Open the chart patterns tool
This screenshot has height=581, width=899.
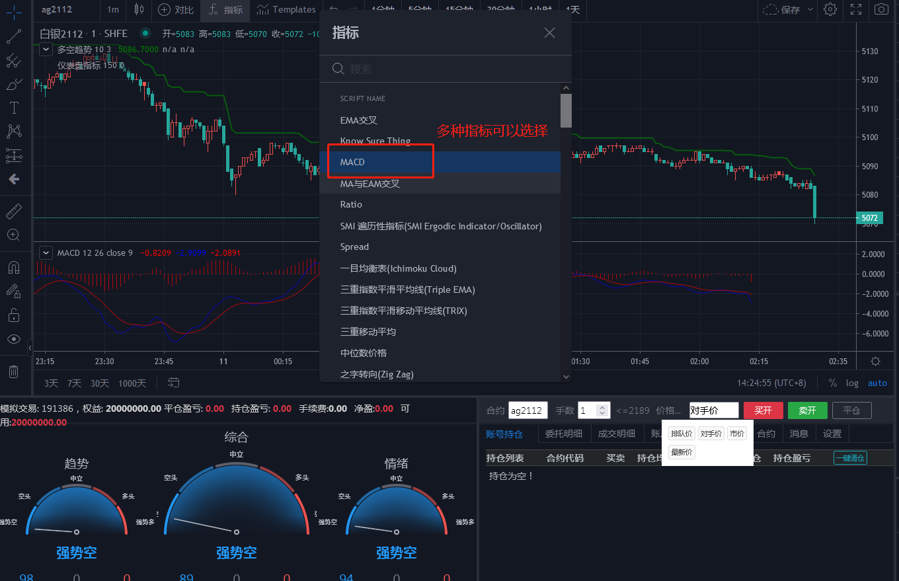click(14, 132)
